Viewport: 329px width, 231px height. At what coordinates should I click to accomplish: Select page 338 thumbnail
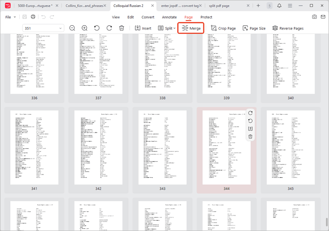(163, 64)
